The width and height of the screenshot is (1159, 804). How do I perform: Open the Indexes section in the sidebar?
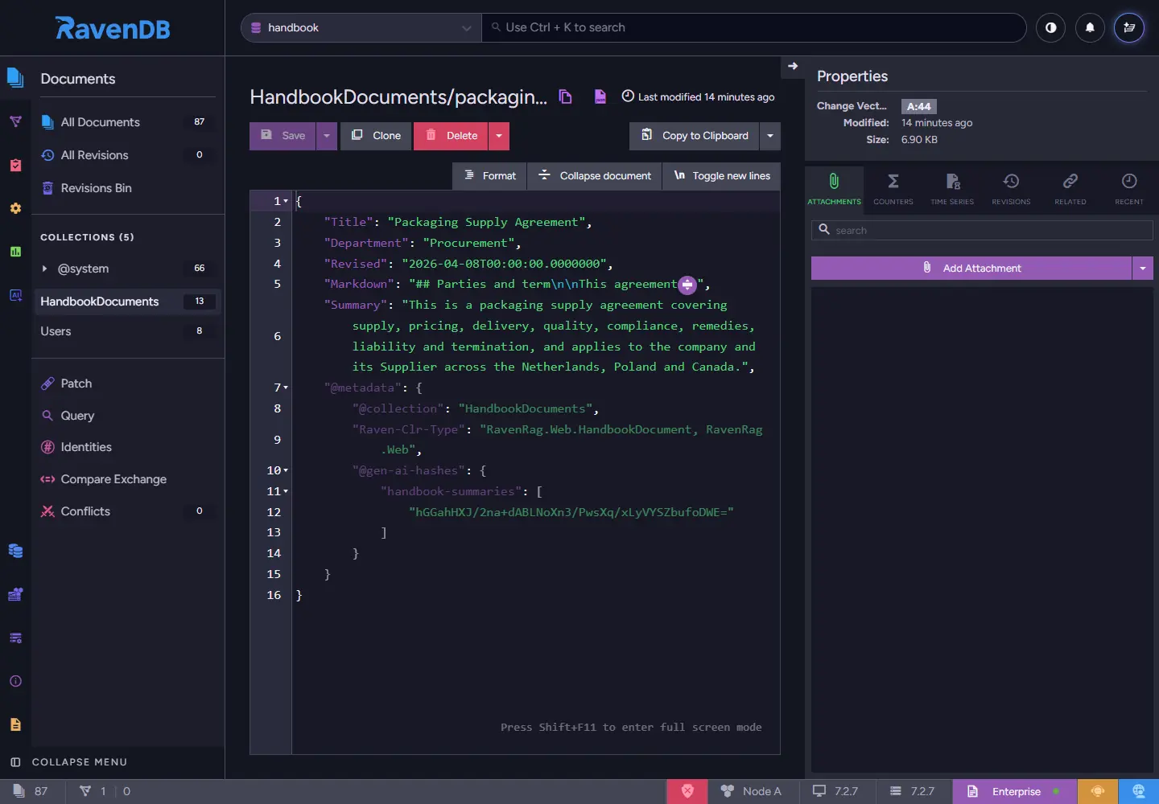point(15,121)
